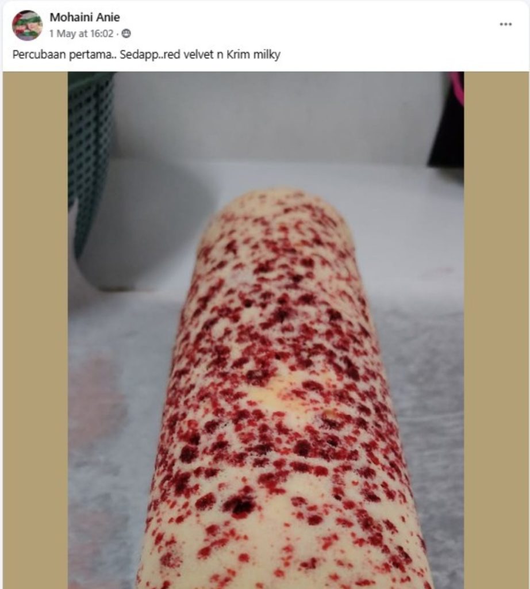This screenshot has height=589, width=530.
Task: Click the tan bar left of the photo
Action: (x=35, y=330)
